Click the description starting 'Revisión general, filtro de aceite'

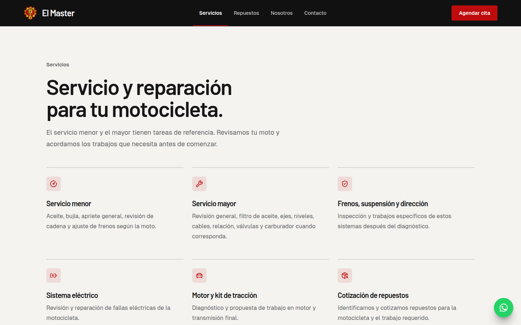point(254,226)
